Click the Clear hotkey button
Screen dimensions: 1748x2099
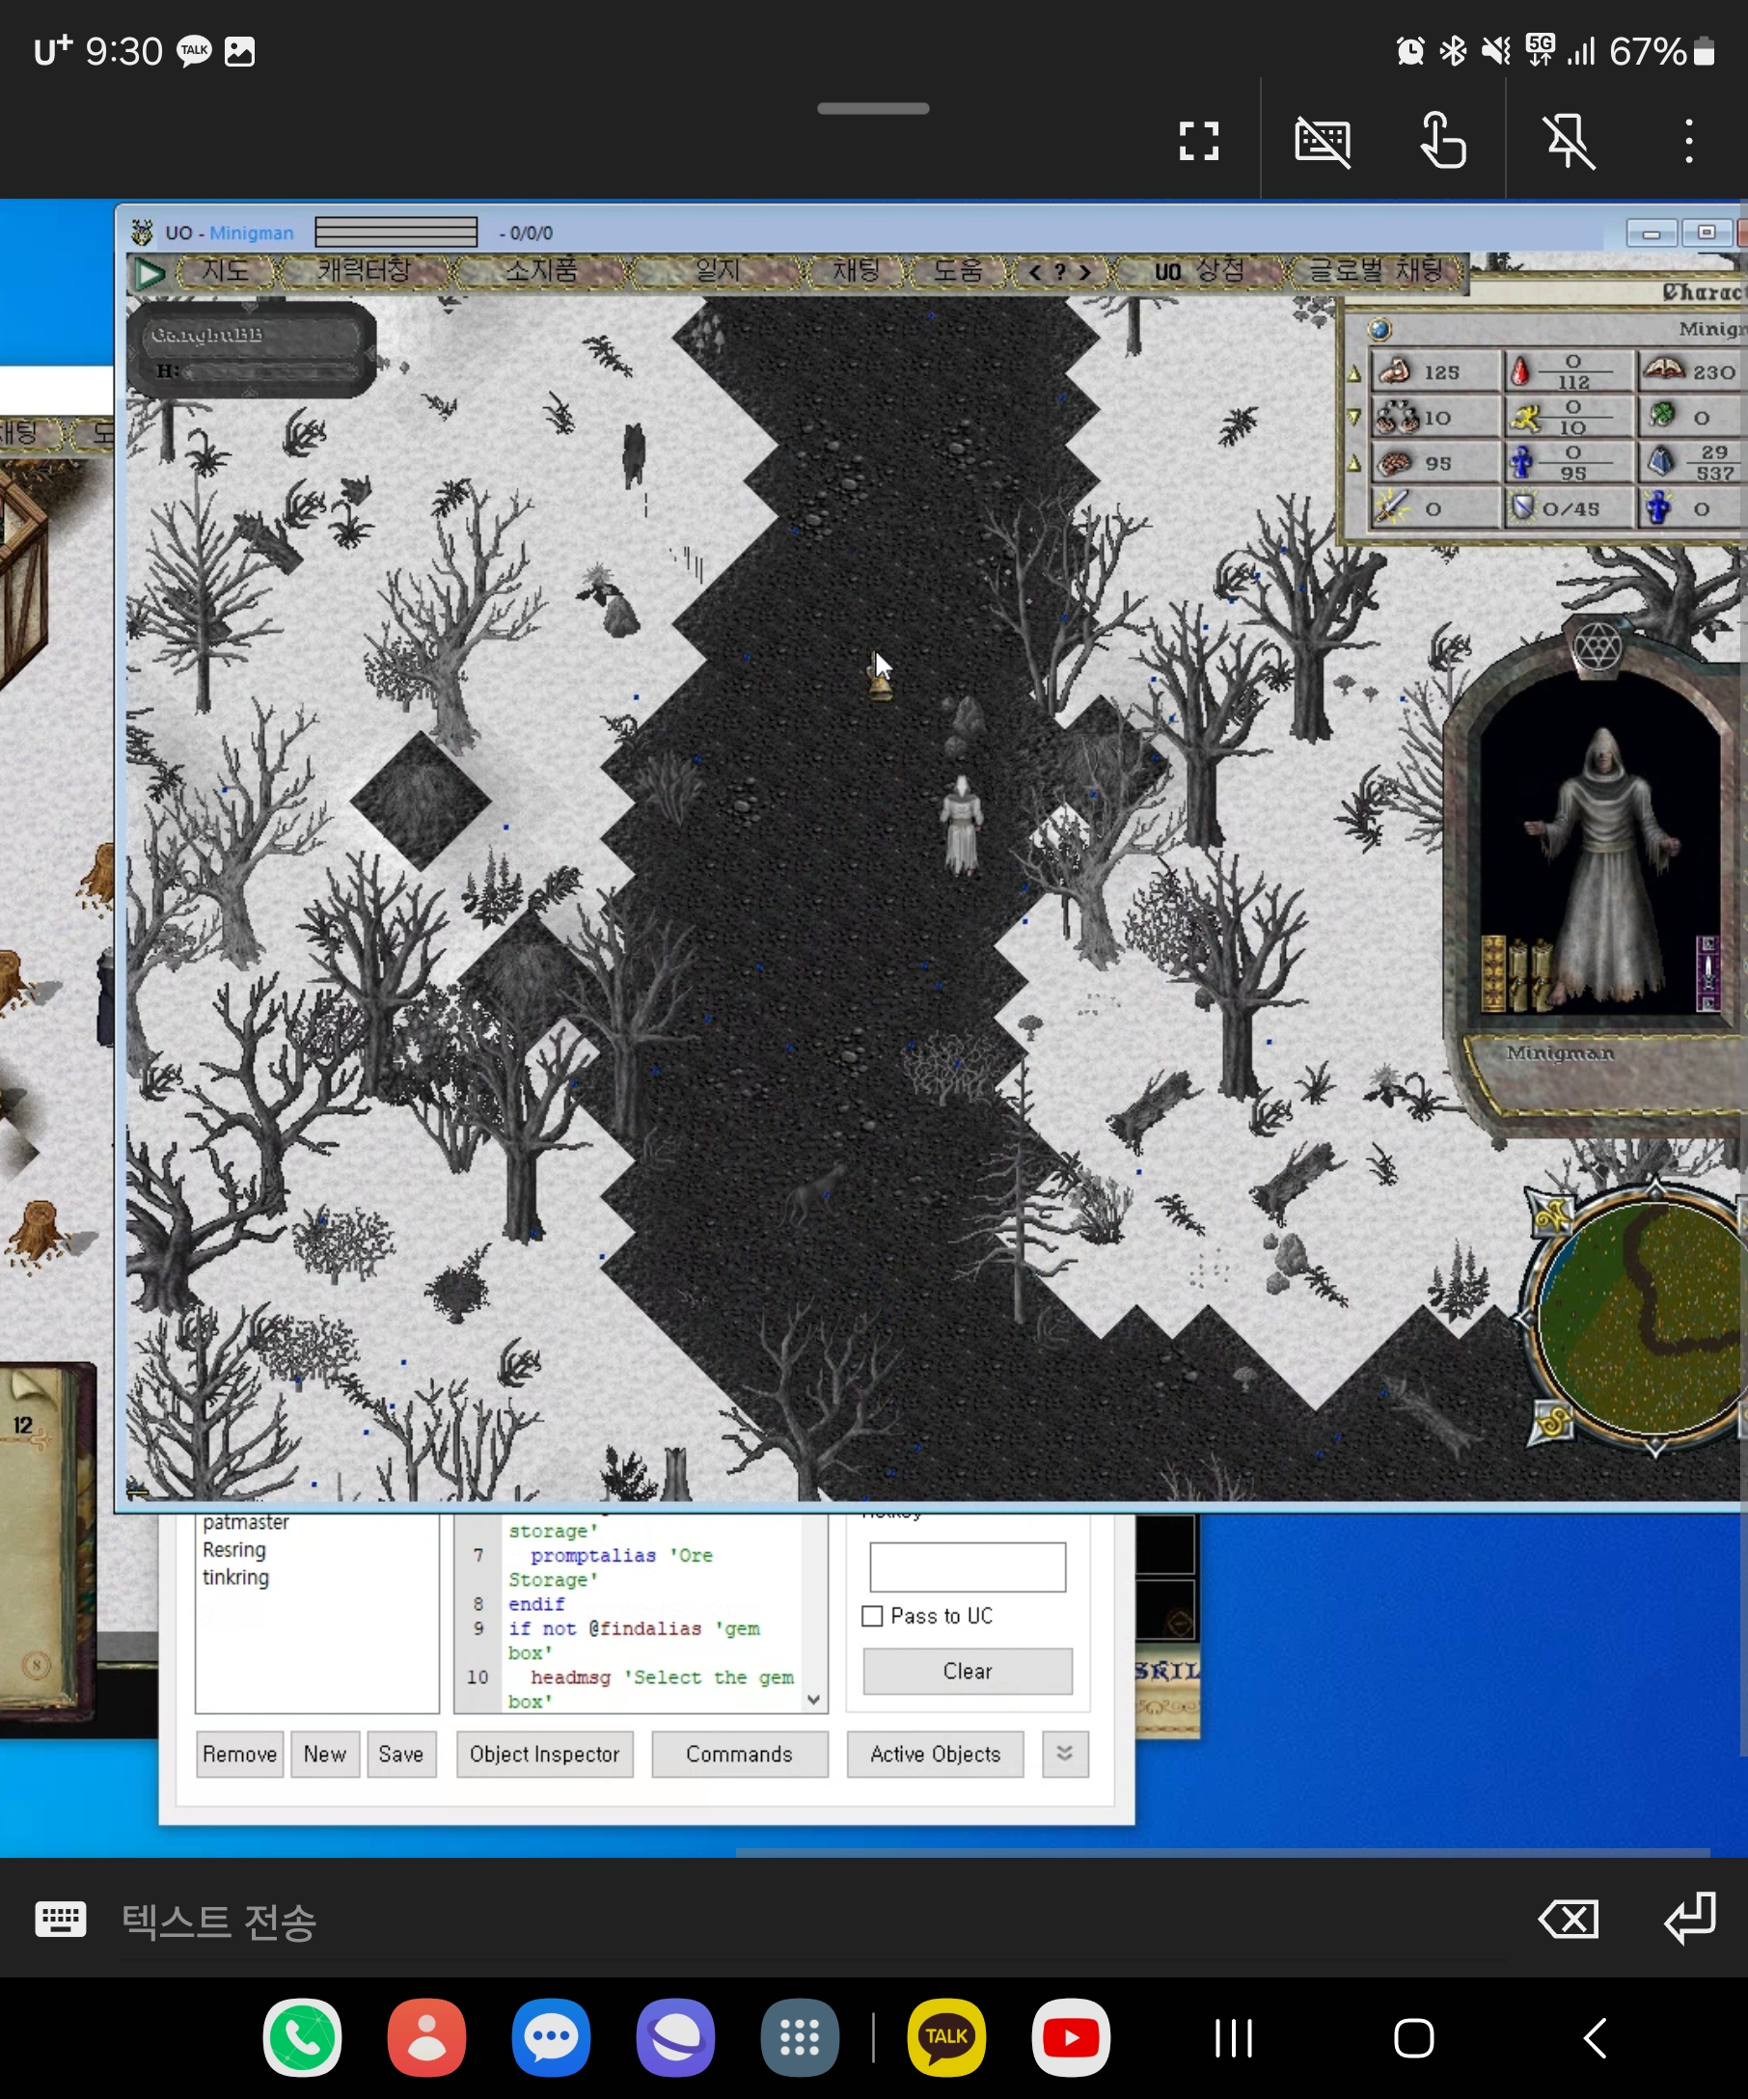(x=968, y=1670)
